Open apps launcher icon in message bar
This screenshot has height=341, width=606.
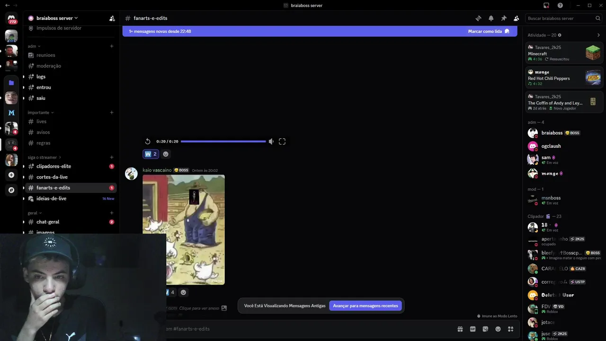tap(511, 329)
